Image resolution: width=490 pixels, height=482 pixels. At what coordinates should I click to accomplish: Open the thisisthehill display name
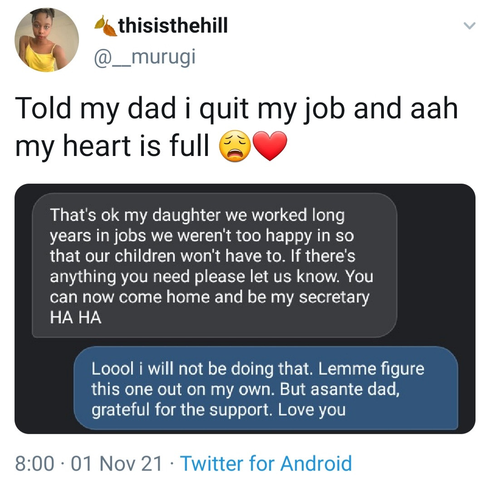click(172, 27)
